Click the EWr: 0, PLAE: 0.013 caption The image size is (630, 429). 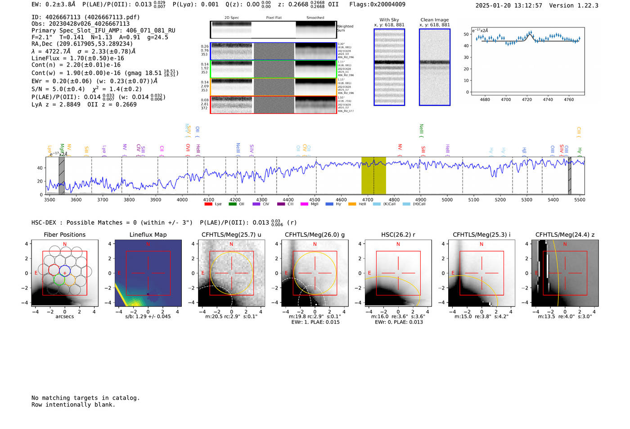pyautogui.click(x=399, y=322)
